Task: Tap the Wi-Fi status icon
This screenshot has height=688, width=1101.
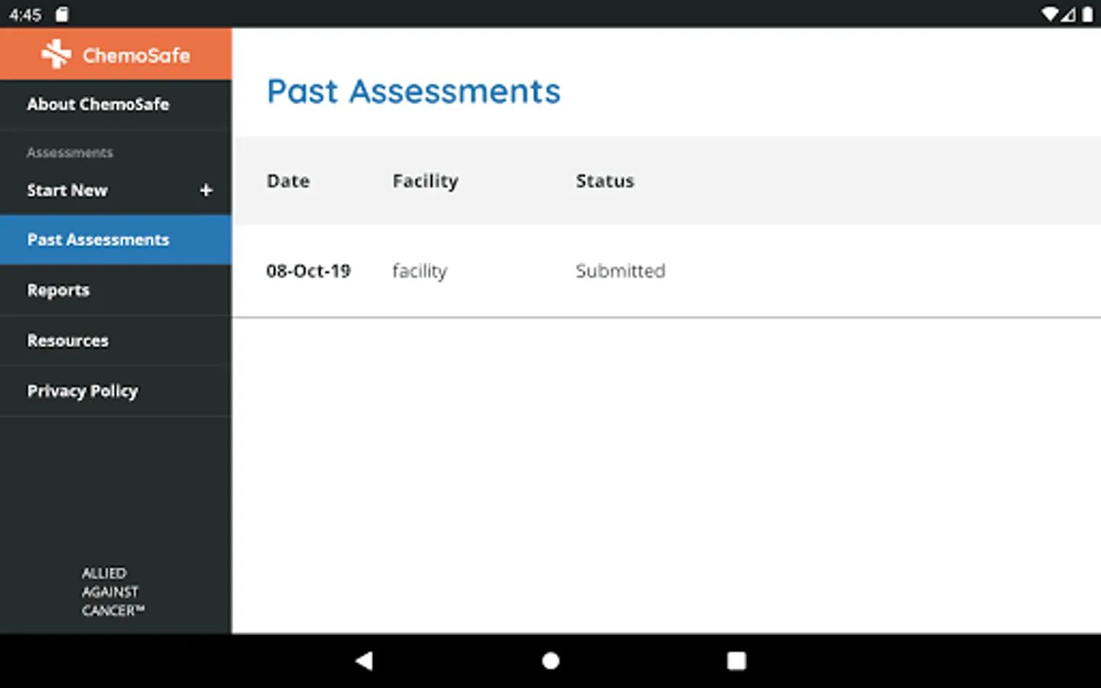Action: (1050, 15)
